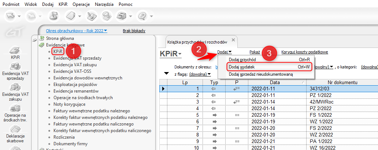The image size is (378, 150).
Task: Open dropdown arrow next to new document icon
Action: pos(79,17)
